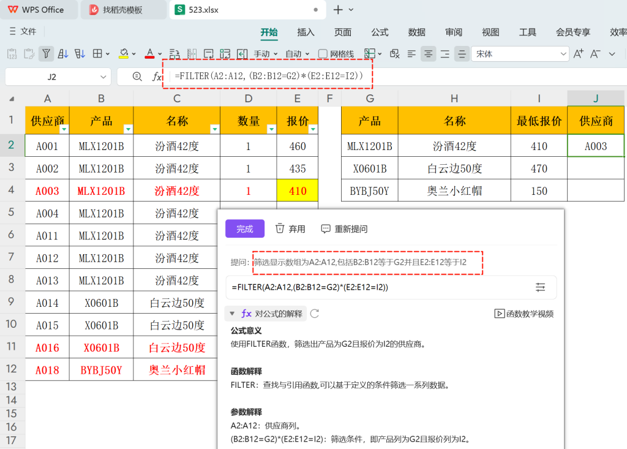
Task: Open the freeze panes dropdown arrow
Action: [380, 54]
